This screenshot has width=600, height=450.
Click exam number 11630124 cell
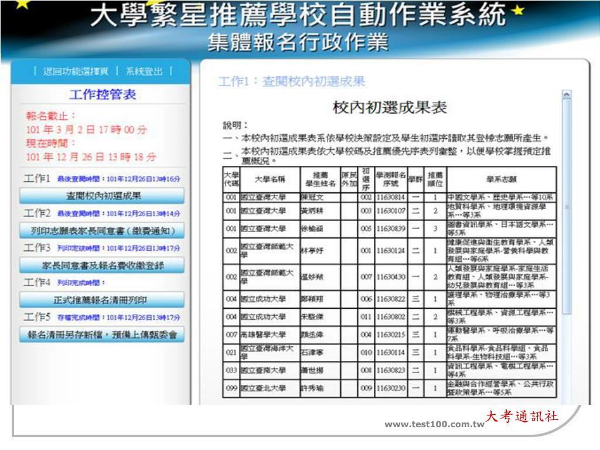(x=391, y=251)
